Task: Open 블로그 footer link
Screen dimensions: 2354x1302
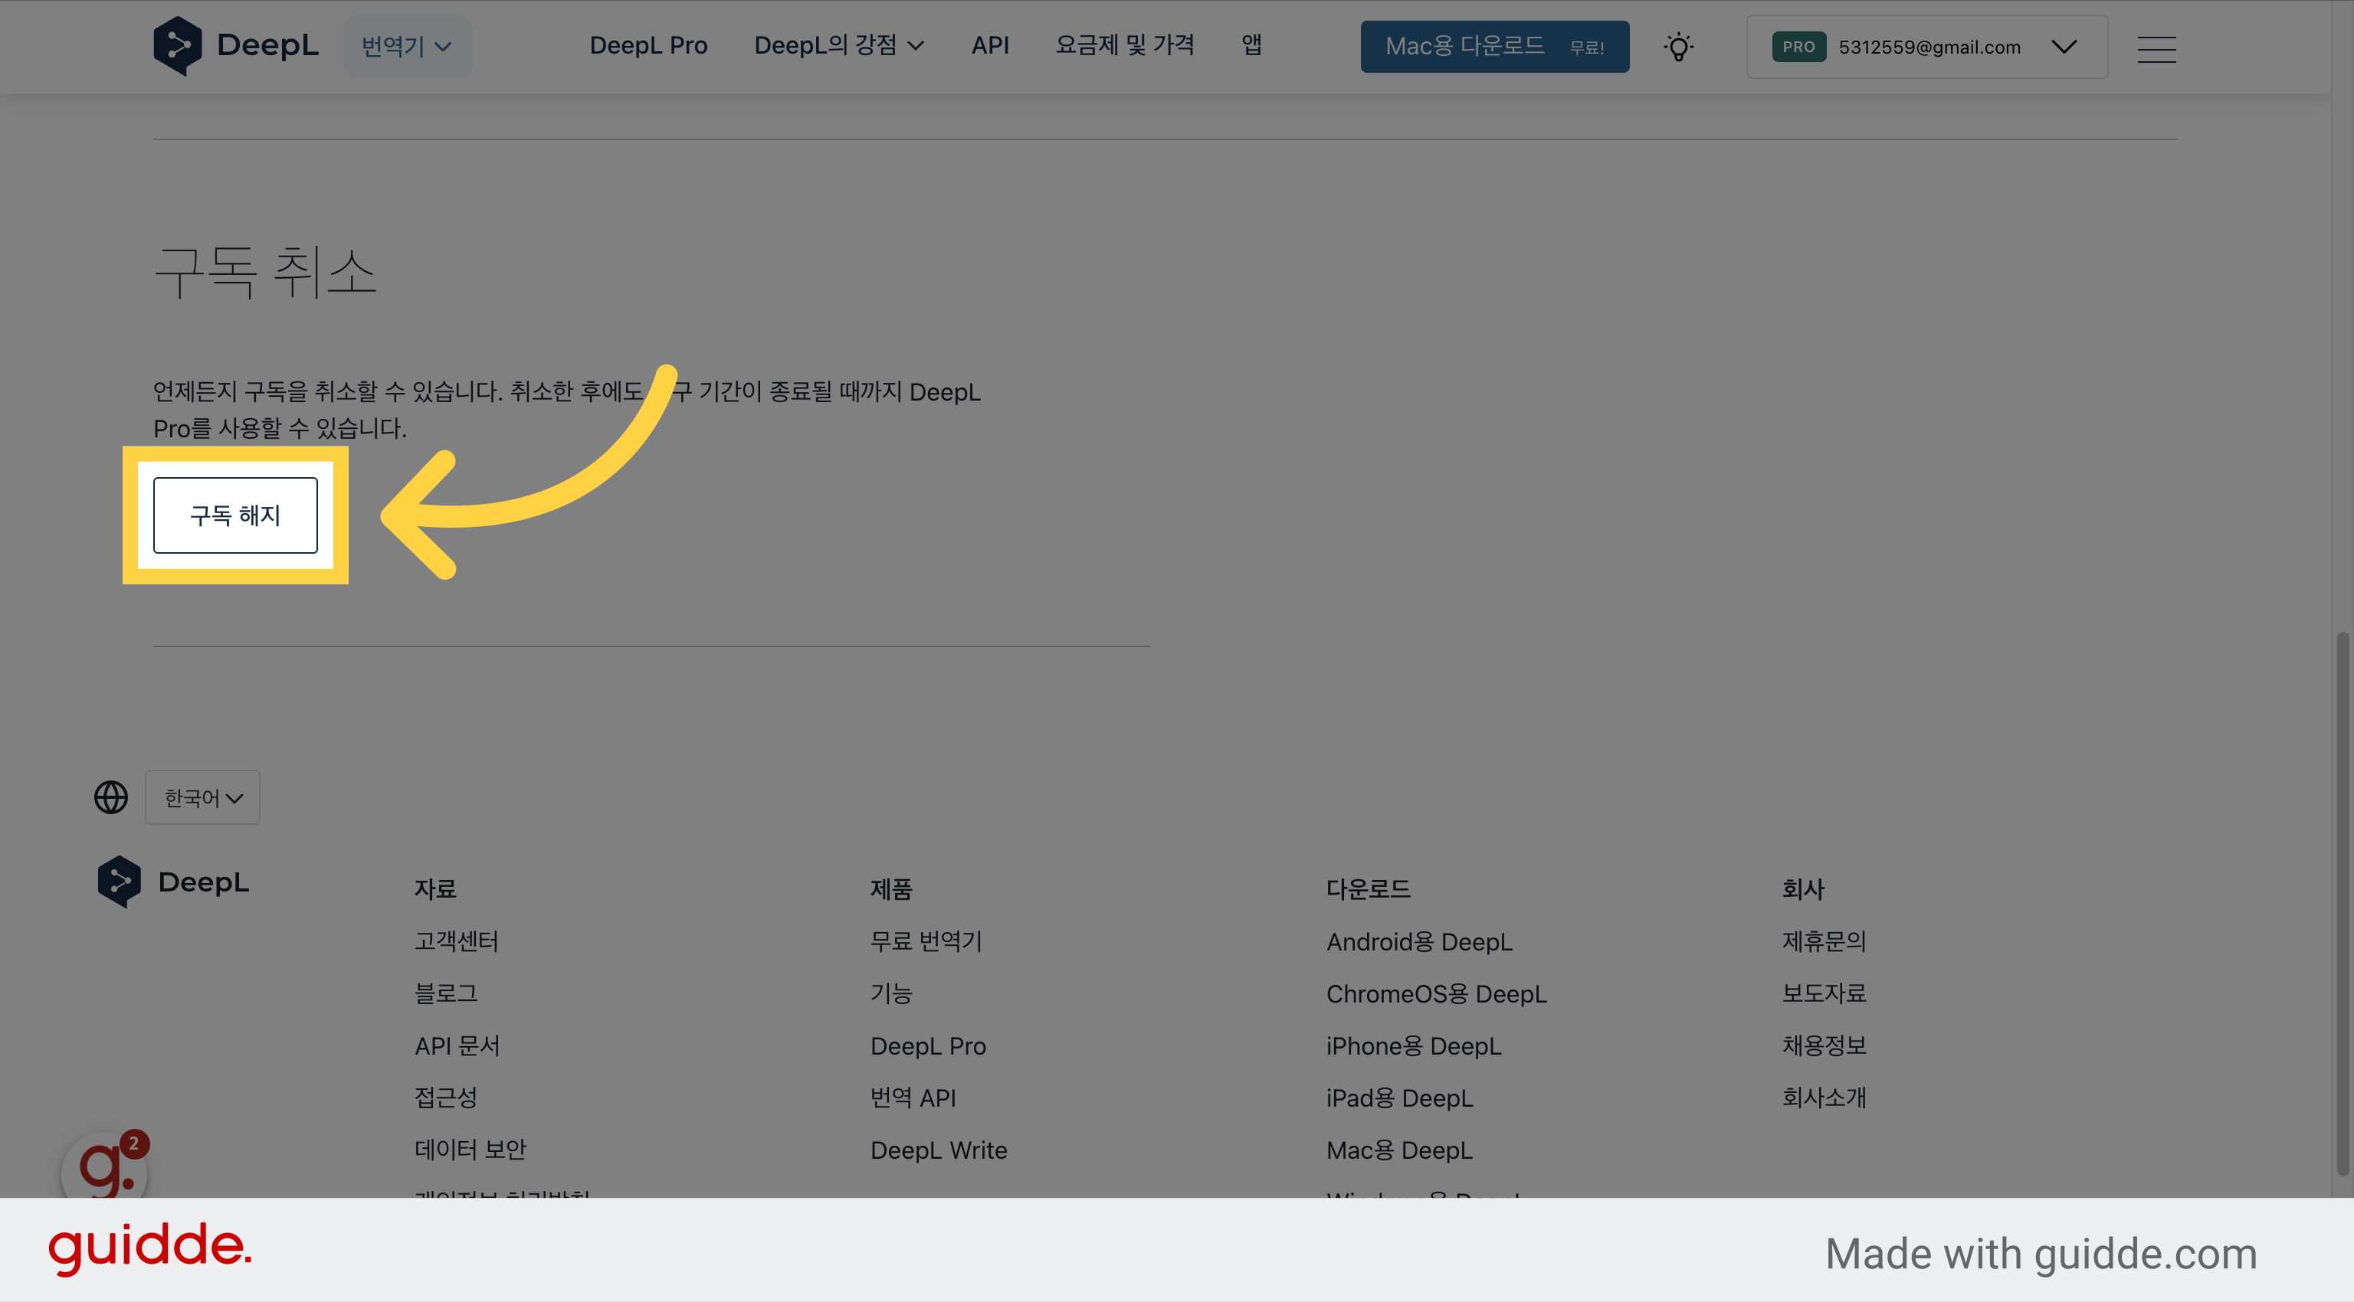Action: pos(446,993)
